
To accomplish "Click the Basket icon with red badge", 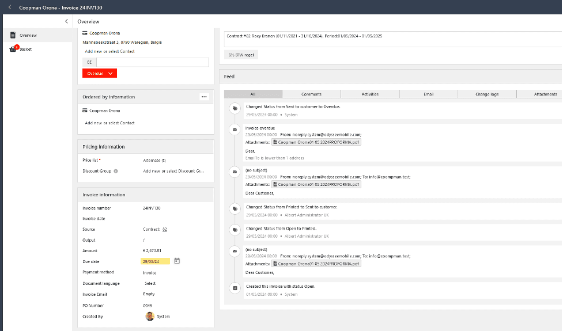I will (13, 49).
